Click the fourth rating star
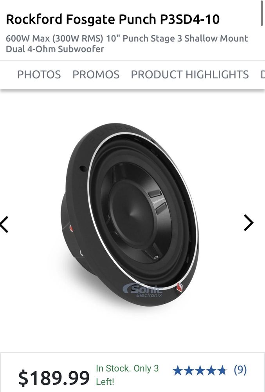 point(211,370)
